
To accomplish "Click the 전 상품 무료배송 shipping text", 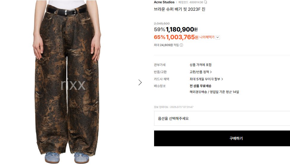I will coord(201,86).
